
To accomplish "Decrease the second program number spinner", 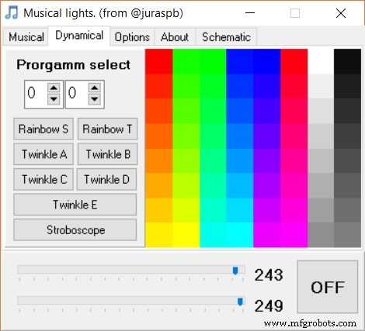I will (95, 99).
